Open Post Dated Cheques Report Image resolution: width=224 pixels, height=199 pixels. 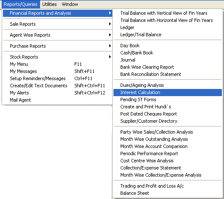point(167,114)
